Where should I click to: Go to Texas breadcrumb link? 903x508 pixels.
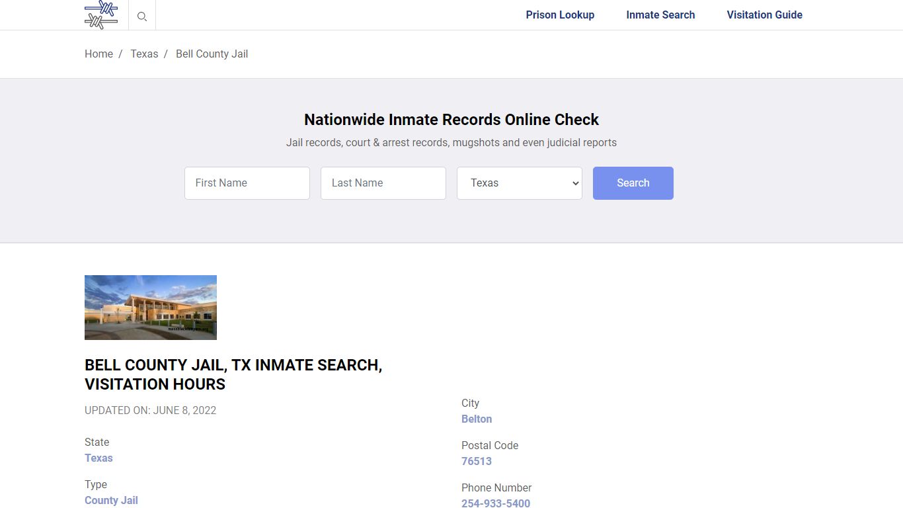[x=144, y=54]
